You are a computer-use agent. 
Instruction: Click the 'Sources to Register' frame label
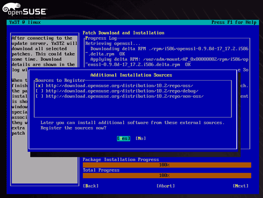pyautogui.click(x=60, y=81)
